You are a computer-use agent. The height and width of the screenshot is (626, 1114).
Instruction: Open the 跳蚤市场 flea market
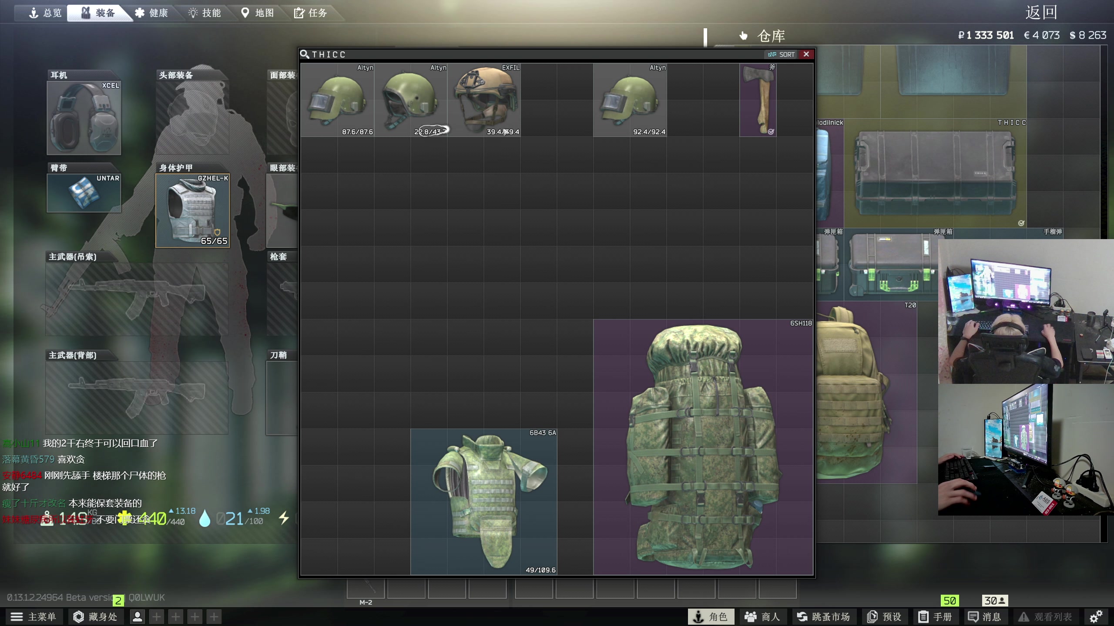823,616
